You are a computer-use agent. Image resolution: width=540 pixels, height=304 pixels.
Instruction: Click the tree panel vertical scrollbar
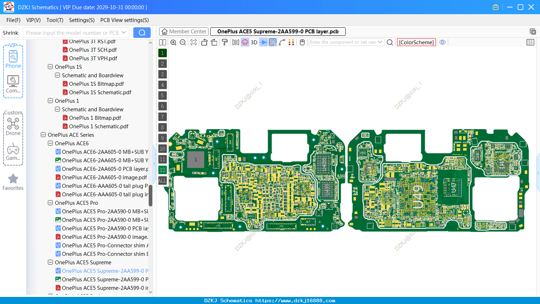pyautogui.click(x=150, y=195)
